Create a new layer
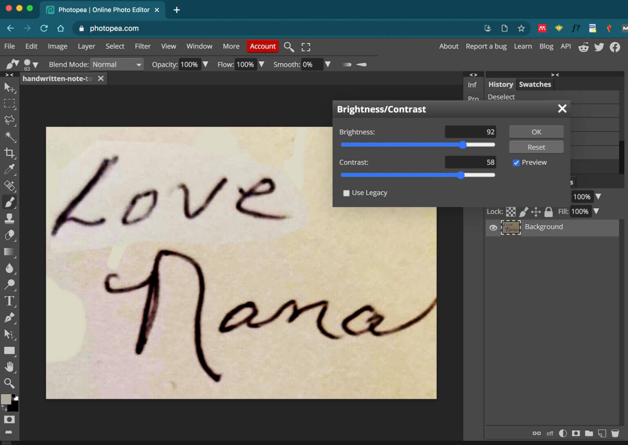 tap(601, 433)
